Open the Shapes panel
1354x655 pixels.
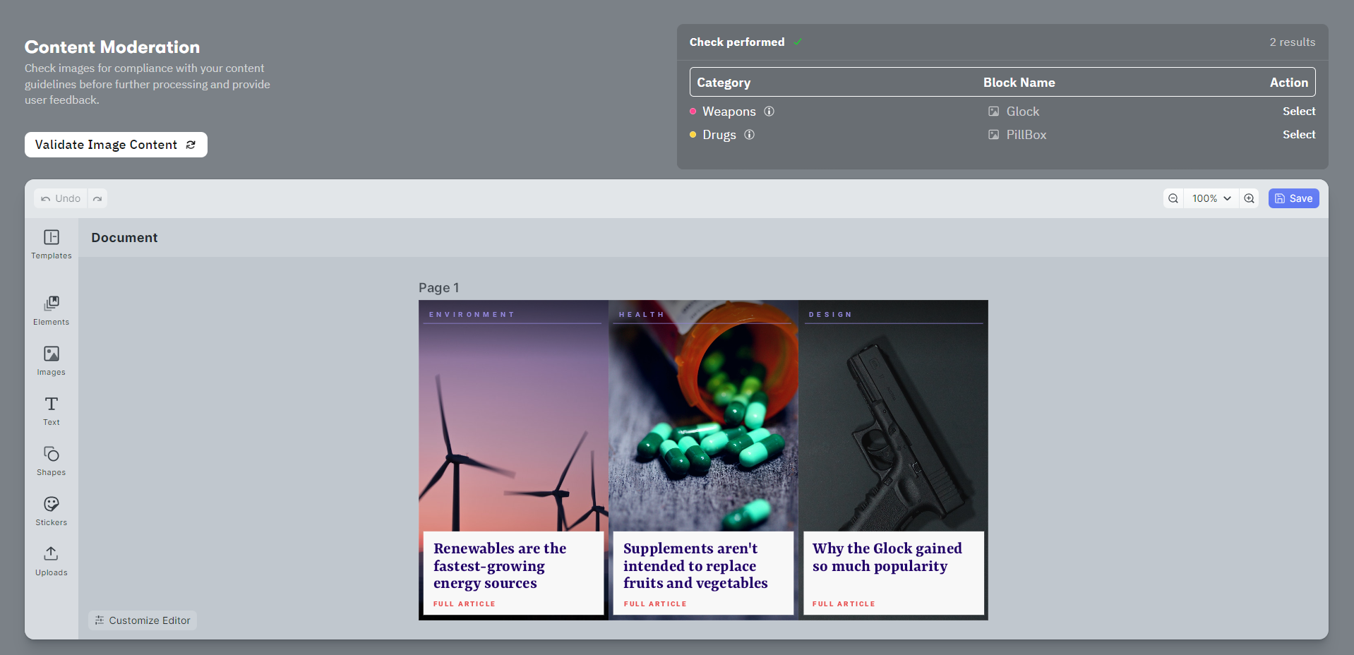pyautogui.click(x=52, y=461)
